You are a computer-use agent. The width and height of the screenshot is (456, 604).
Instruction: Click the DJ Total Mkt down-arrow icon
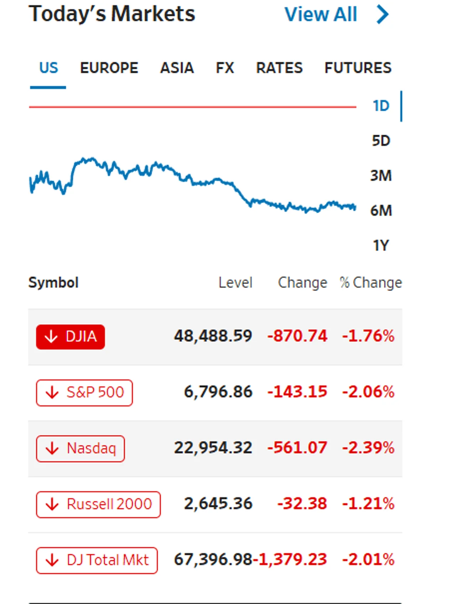[x=52, y=560]
